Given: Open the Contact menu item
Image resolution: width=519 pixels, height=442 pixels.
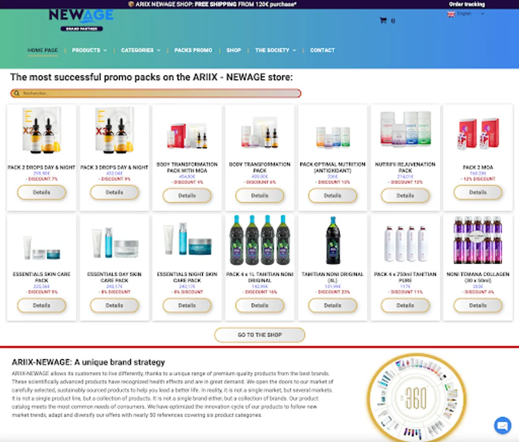Looking at the screenshot, I should click(x=323, y=50).
